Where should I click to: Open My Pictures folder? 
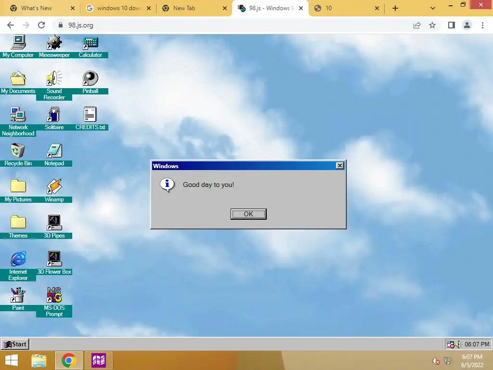tap(18, 191)
